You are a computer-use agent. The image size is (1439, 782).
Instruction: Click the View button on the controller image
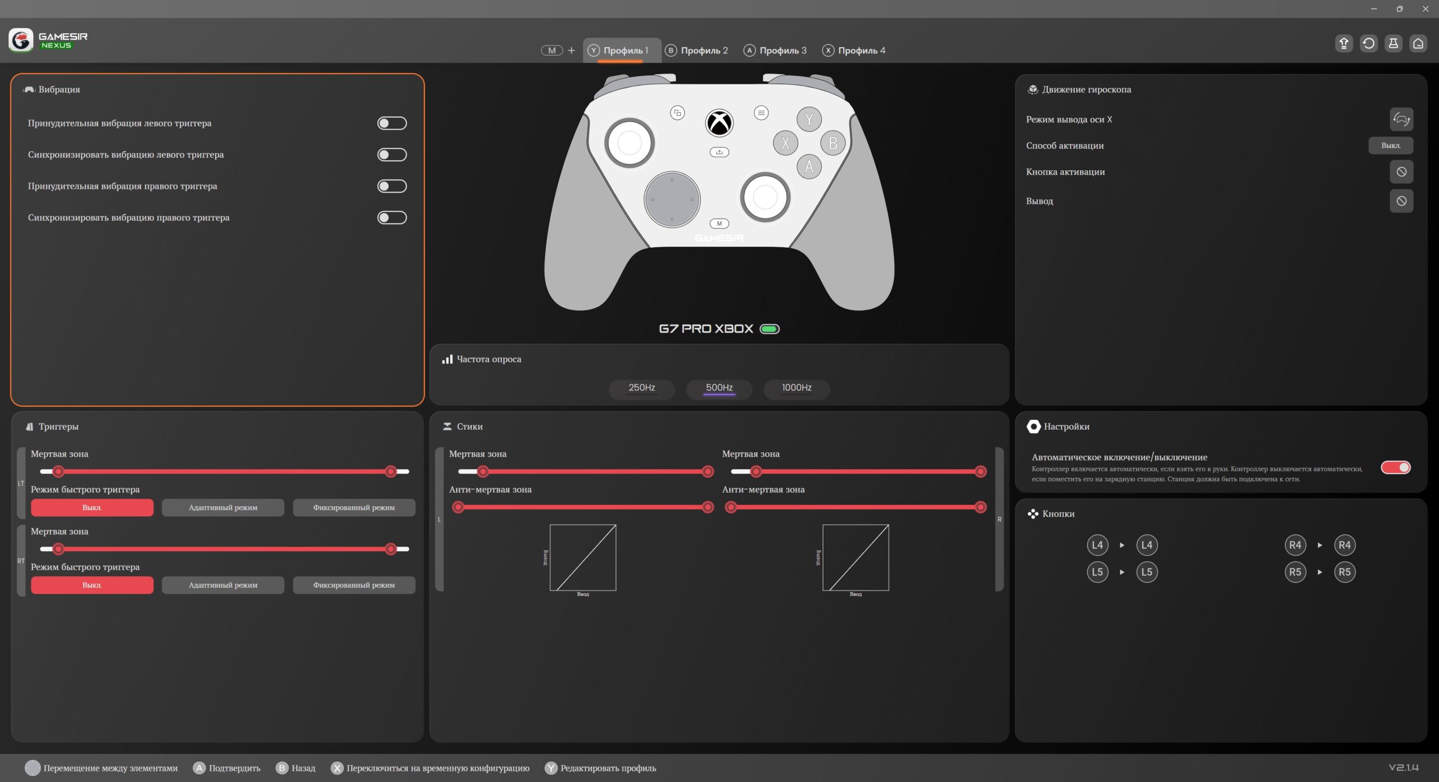677,113
